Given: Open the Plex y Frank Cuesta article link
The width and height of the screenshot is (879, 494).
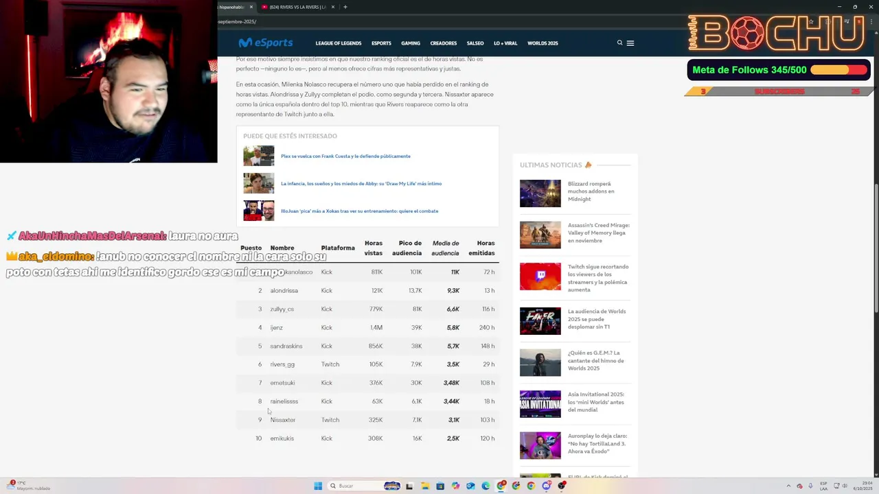Looking at the screenshot, I should click(345, 156).
